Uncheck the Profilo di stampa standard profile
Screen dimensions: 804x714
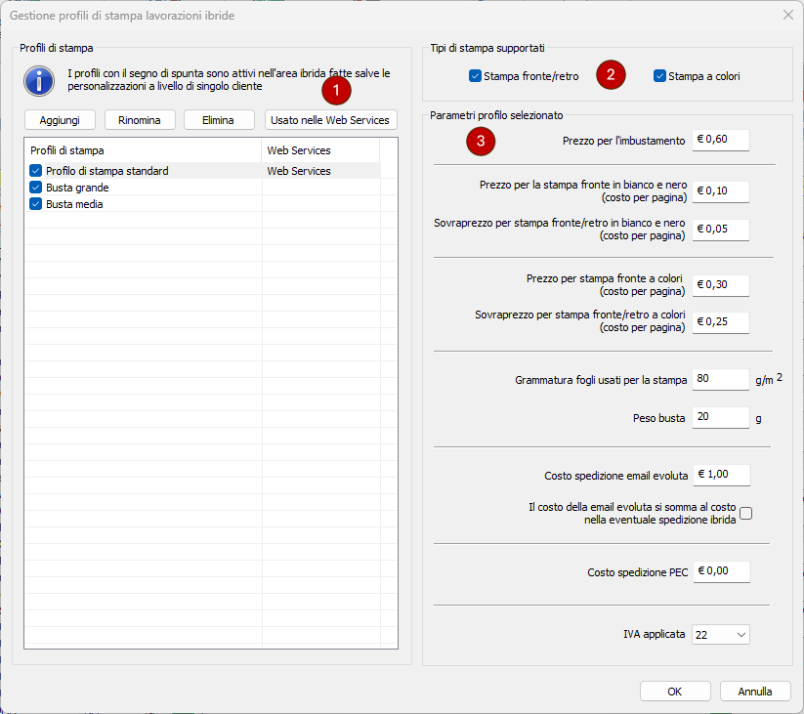pos(36,171)
